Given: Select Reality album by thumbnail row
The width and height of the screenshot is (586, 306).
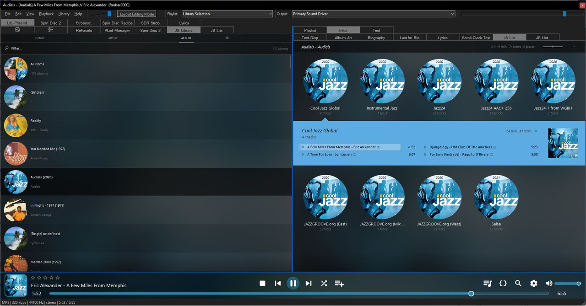Looking at the screenshot, I should click(146, 125).
